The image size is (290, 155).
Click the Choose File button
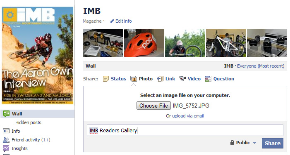point(153,106)
